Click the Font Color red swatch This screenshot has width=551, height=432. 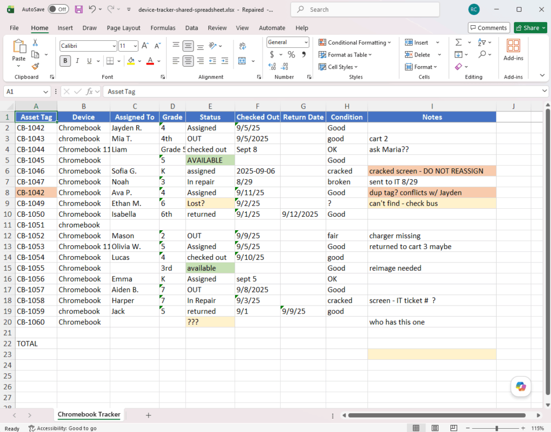pos(150,61)
